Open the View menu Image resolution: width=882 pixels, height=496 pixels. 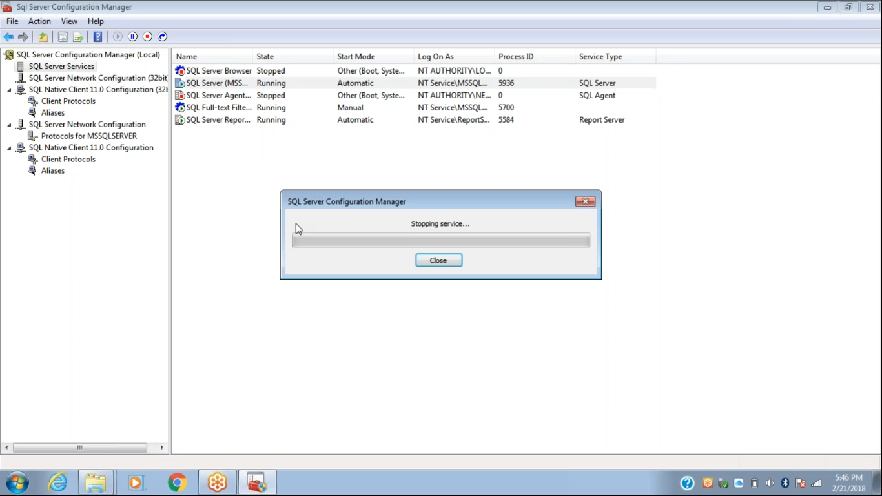coord(69,21)
